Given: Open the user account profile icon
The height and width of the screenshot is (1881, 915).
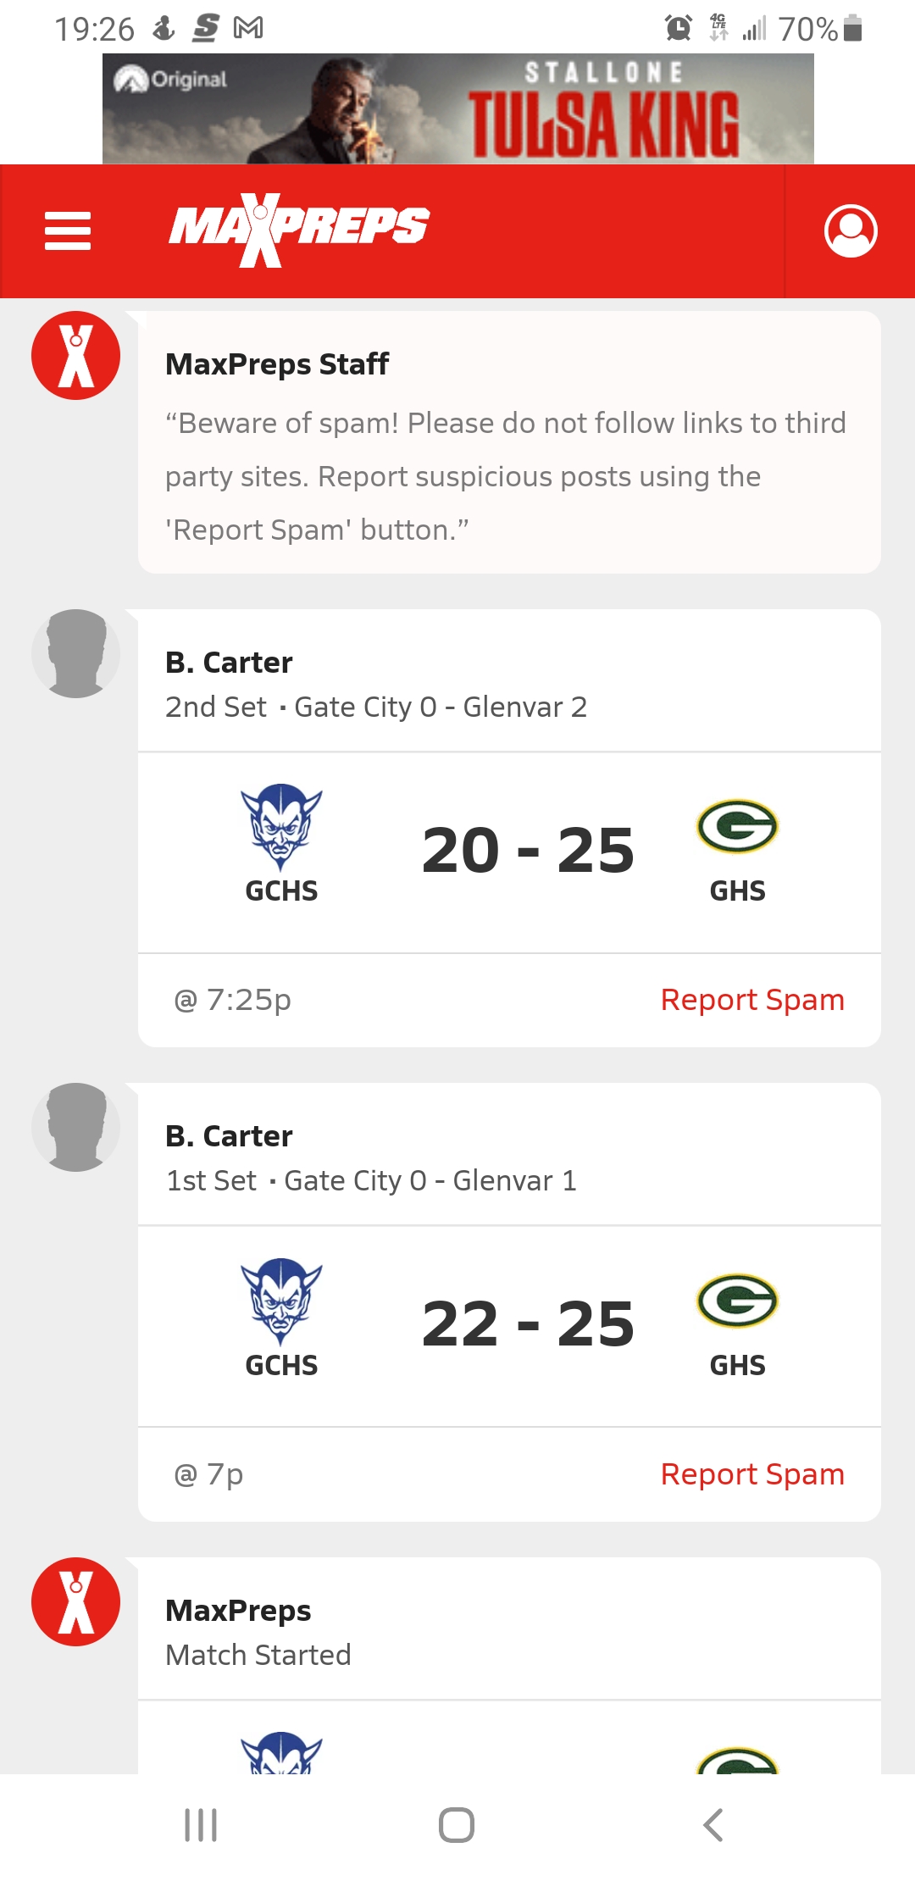Looking at the screenshot, I should pos(850,230).
